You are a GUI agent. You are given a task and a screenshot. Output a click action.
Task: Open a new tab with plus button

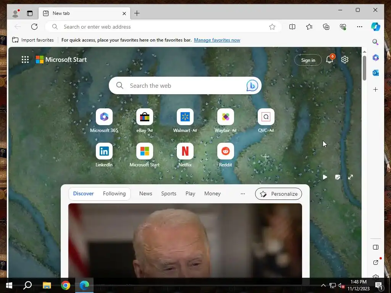tap(137, 13)
